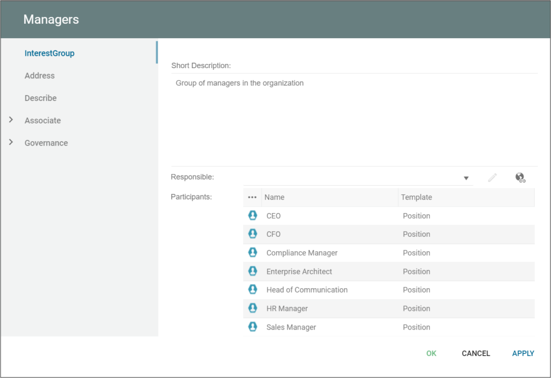The width and height of the screenshot is (551, 378).
Task: Click the Sales Manager position icon
Action: 252,327
